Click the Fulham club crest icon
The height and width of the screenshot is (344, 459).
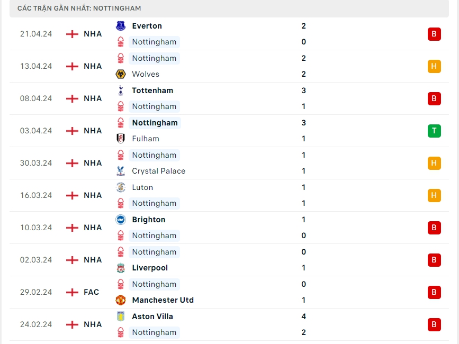(x=121, y=139)
